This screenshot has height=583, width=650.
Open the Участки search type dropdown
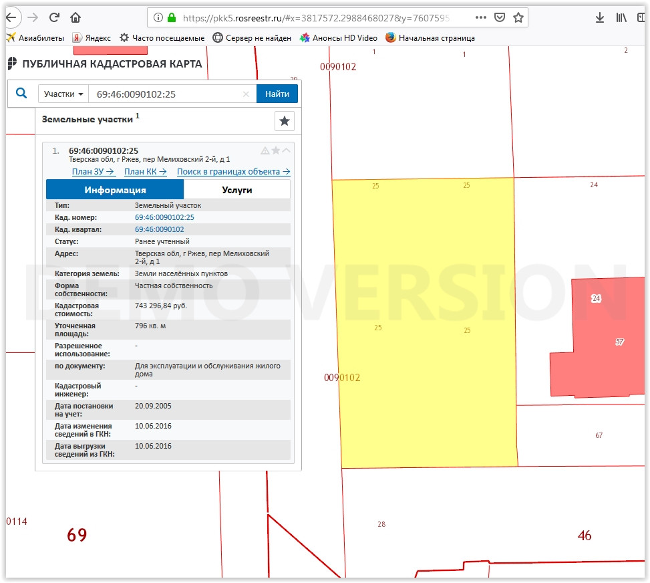(63, 94)
